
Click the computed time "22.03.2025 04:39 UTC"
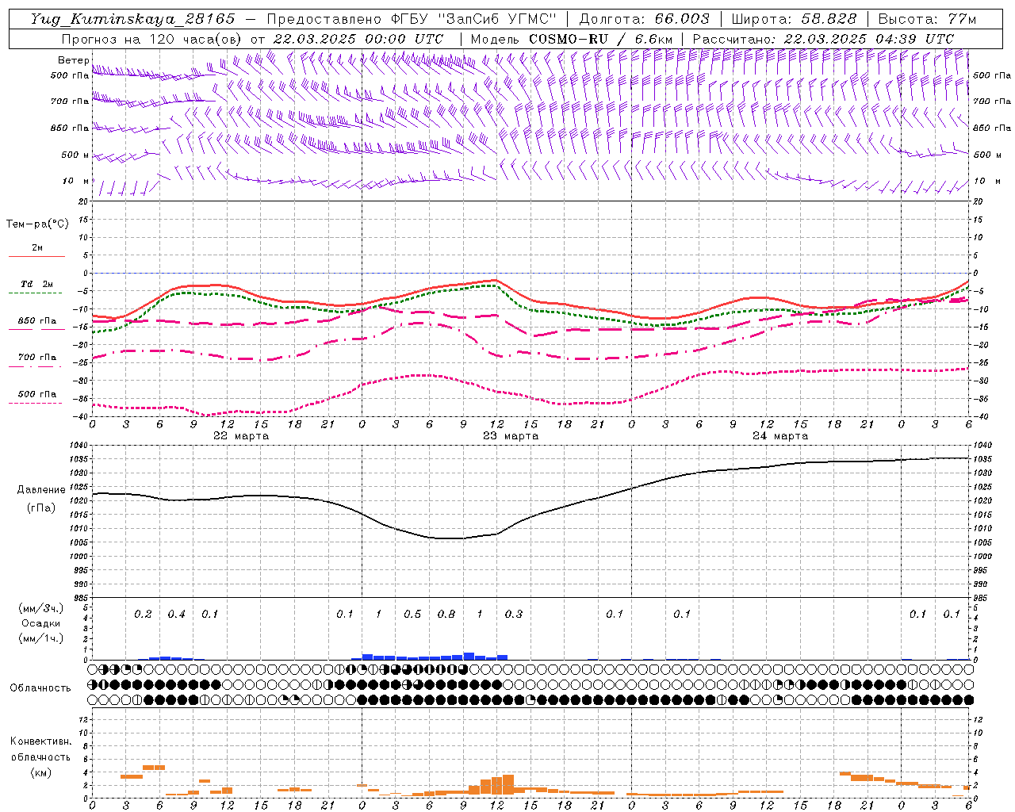pos(868,39)
